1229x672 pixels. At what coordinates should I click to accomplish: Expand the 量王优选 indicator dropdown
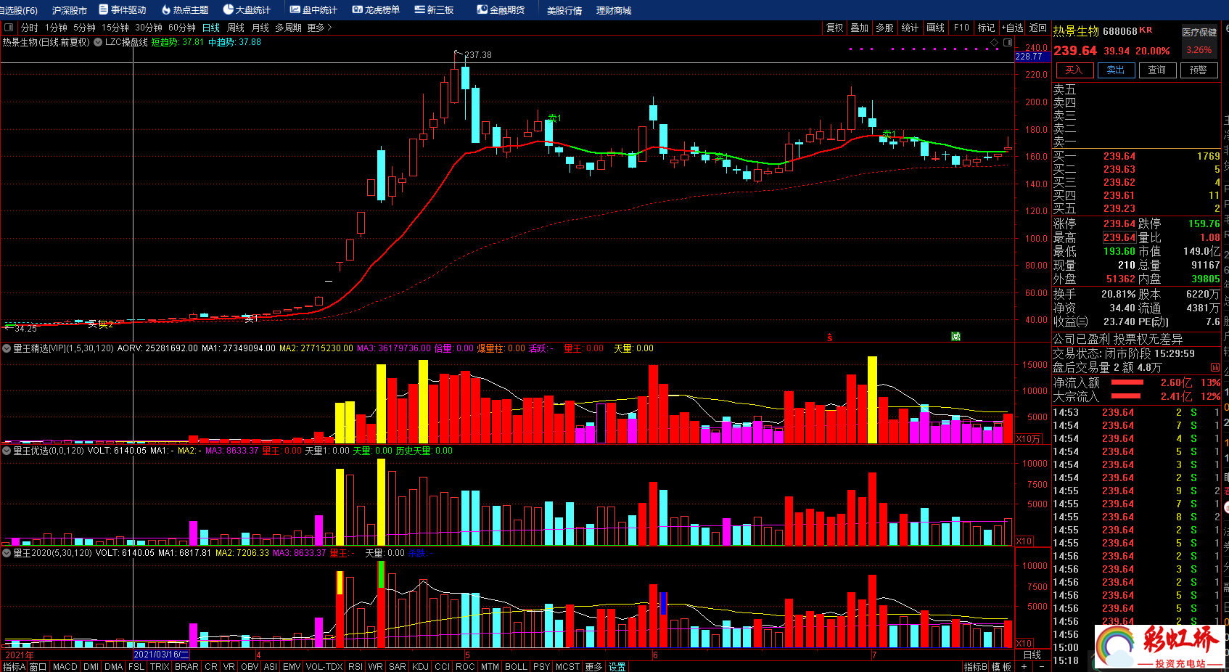[7, 451]
